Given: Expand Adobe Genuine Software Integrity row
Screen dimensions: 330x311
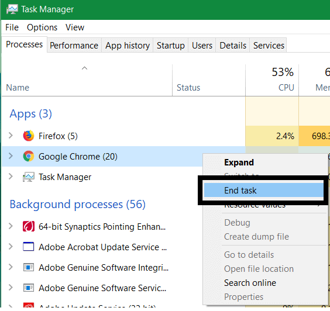Looking at the screenshot, I should 11,267.
